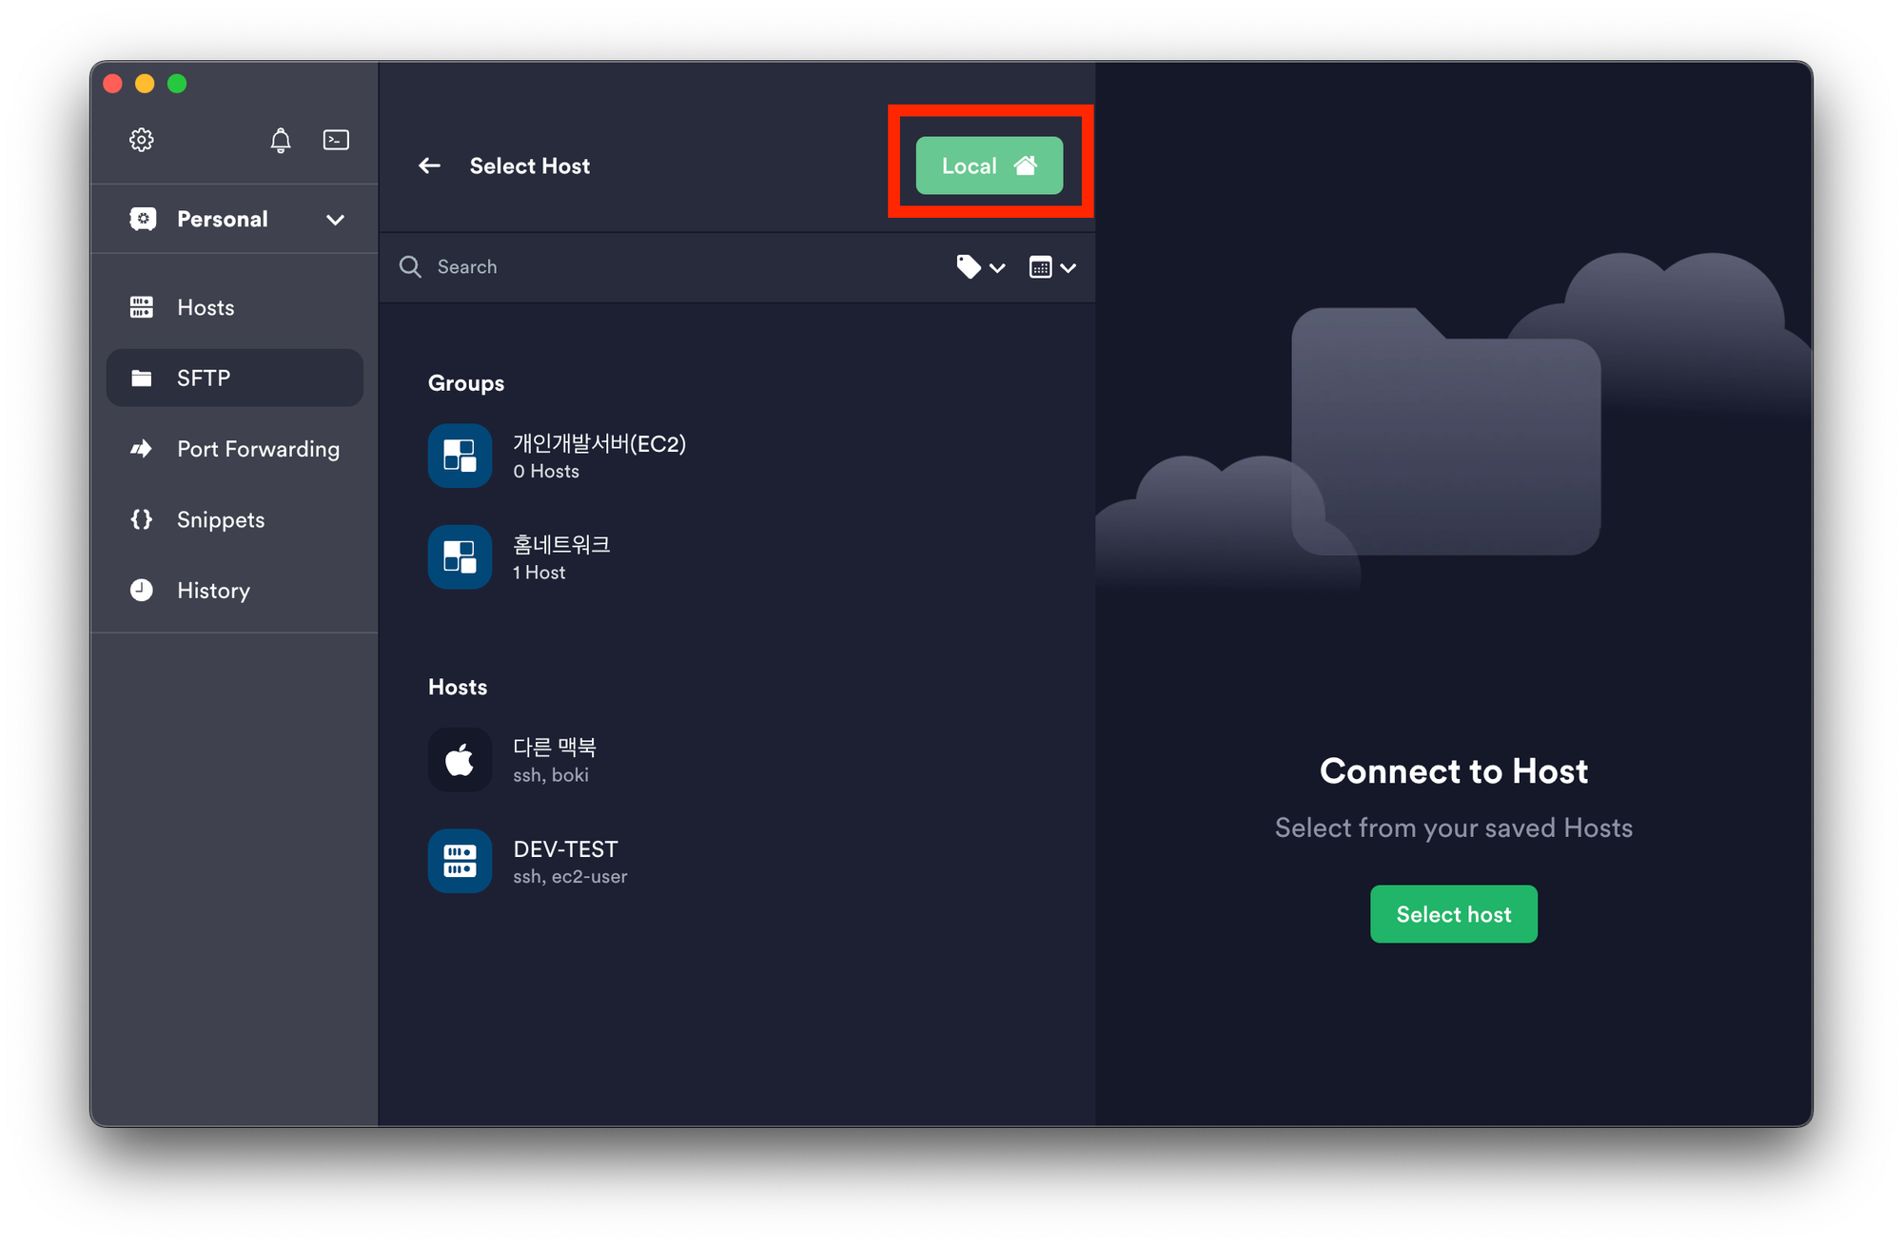Open local terminal icon
The width and height of the screenshot is (1903, 1246).
pos(336,140)
